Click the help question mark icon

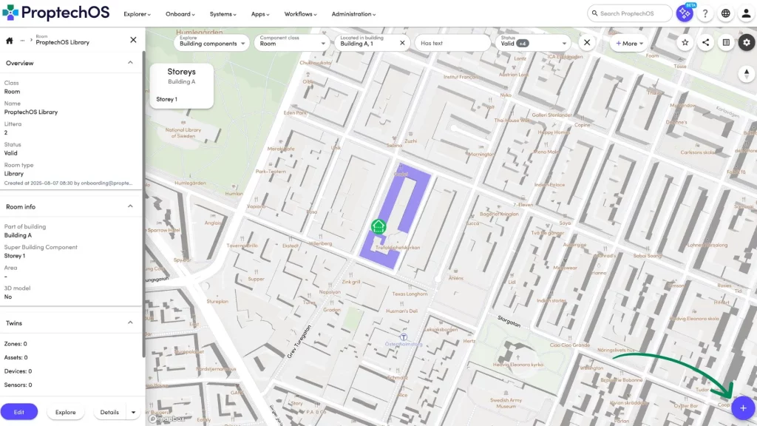[x=705, y=13]
